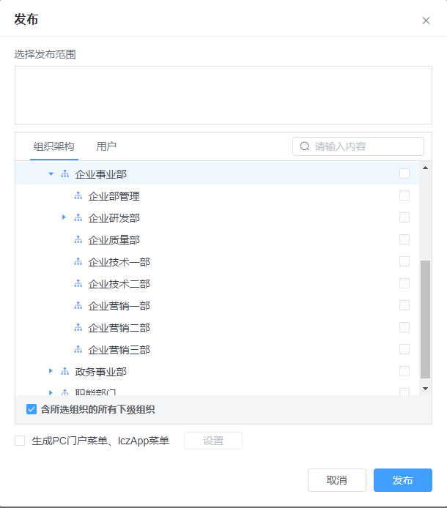Switch to the 用户 tab
Image resolution: width=447 pixels, height=508 pixels.
pos(106,146)
